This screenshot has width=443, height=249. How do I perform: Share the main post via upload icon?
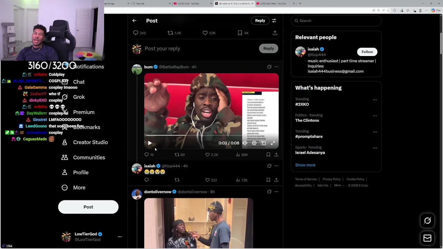[275, 33]
